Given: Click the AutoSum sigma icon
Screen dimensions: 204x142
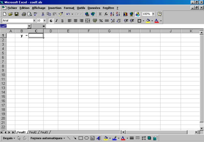Looking at the screenshot, I should tap(100, 14).
